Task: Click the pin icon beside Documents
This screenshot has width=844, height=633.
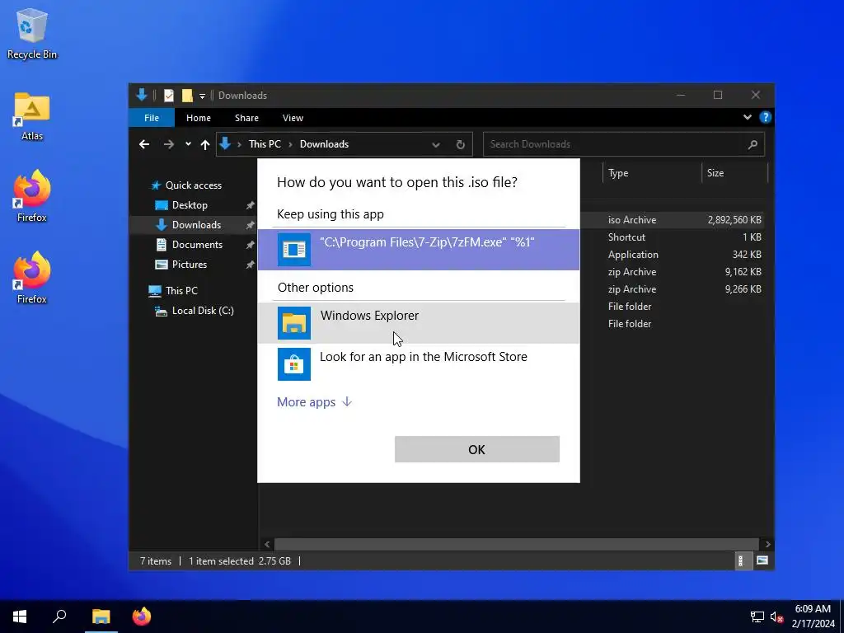Action: (250, 245)
